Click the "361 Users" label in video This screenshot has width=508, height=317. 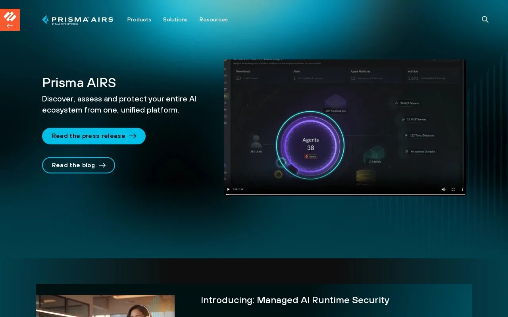click(256, 151)
